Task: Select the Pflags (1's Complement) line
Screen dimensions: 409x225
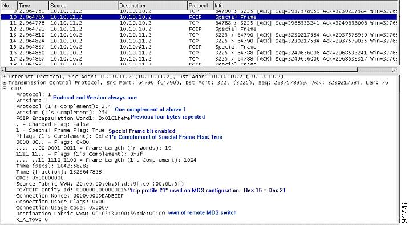Action: point(62,136)
